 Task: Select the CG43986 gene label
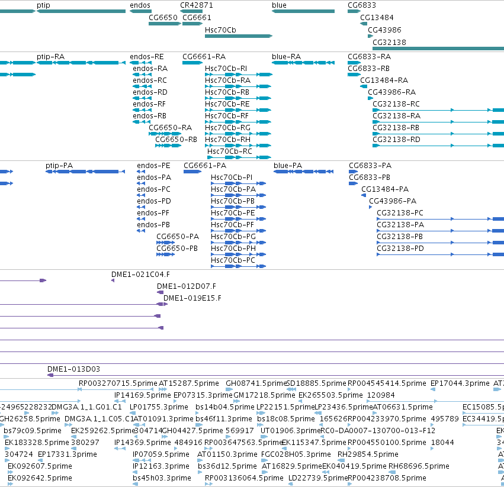coord(384,30)
